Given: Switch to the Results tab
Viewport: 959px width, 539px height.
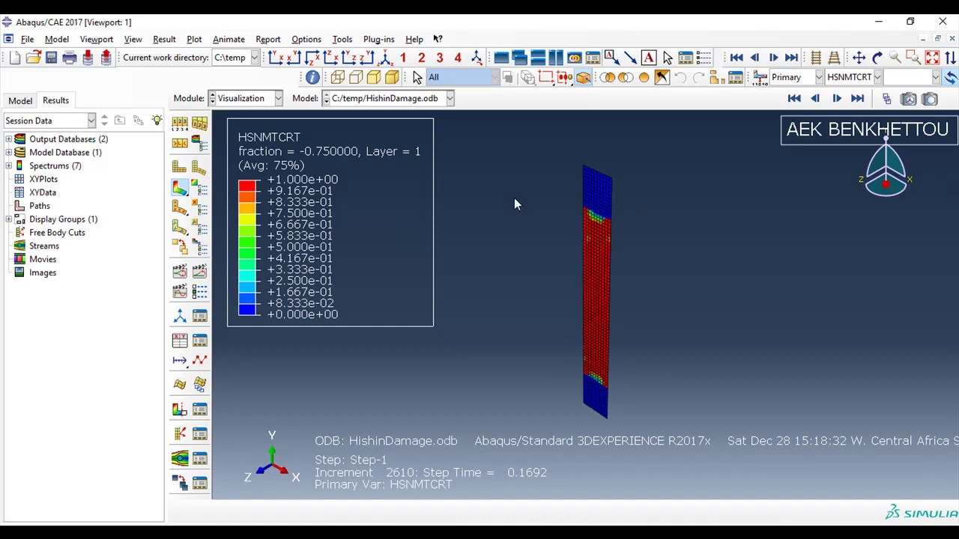Looking at the screenshot, I should pos(55,100).
